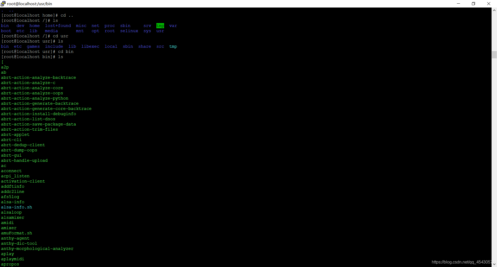Click the src directory in usr listing
This screenshot has height=267, width=497.
(160, 46)
